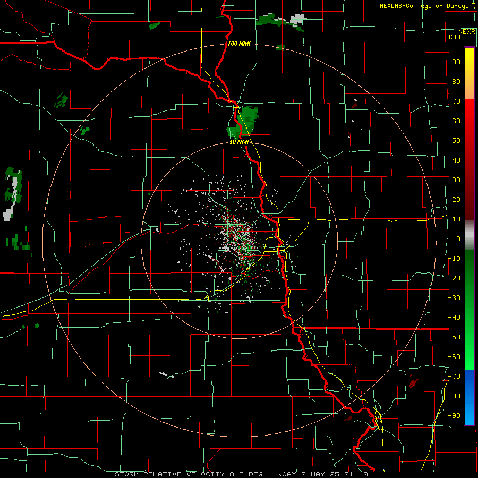Click the -70 value on velocity scale
Image resolution: width=478 pixels, height=478 pixels.
(454, 377)
